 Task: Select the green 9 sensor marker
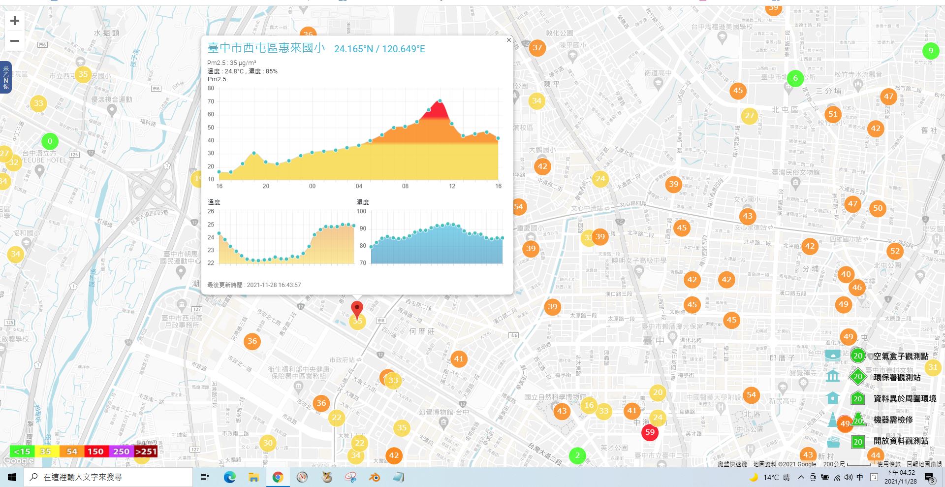pyautogui.click(x=930, y=50)
